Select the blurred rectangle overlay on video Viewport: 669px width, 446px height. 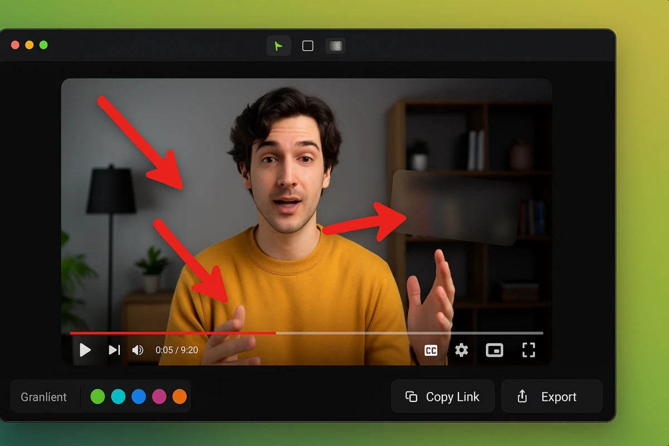(x=456, y=207)
